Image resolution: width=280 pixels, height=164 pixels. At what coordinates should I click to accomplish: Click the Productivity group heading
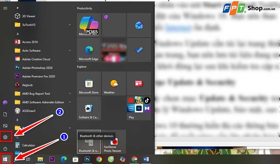click(x=84, y=8)
